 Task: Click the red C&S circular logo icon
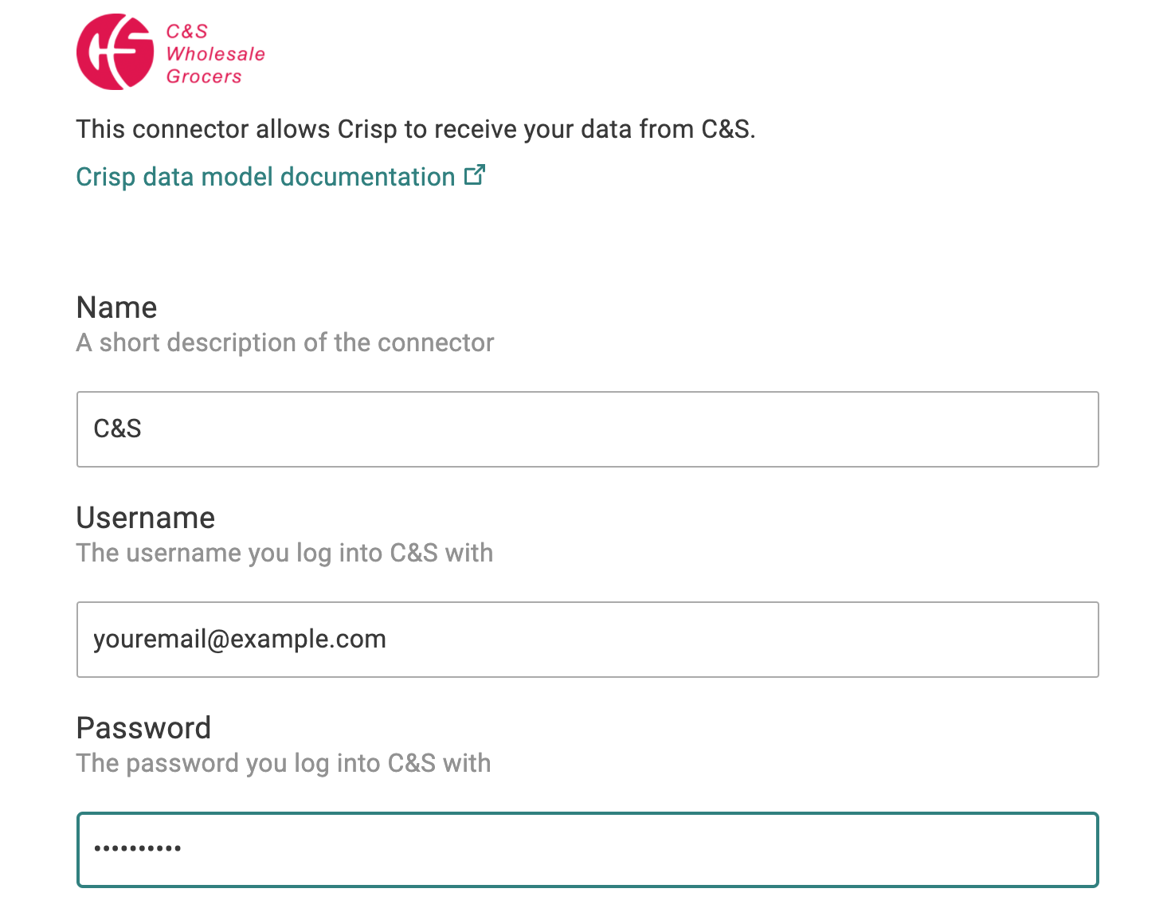(x=115, y=52)
